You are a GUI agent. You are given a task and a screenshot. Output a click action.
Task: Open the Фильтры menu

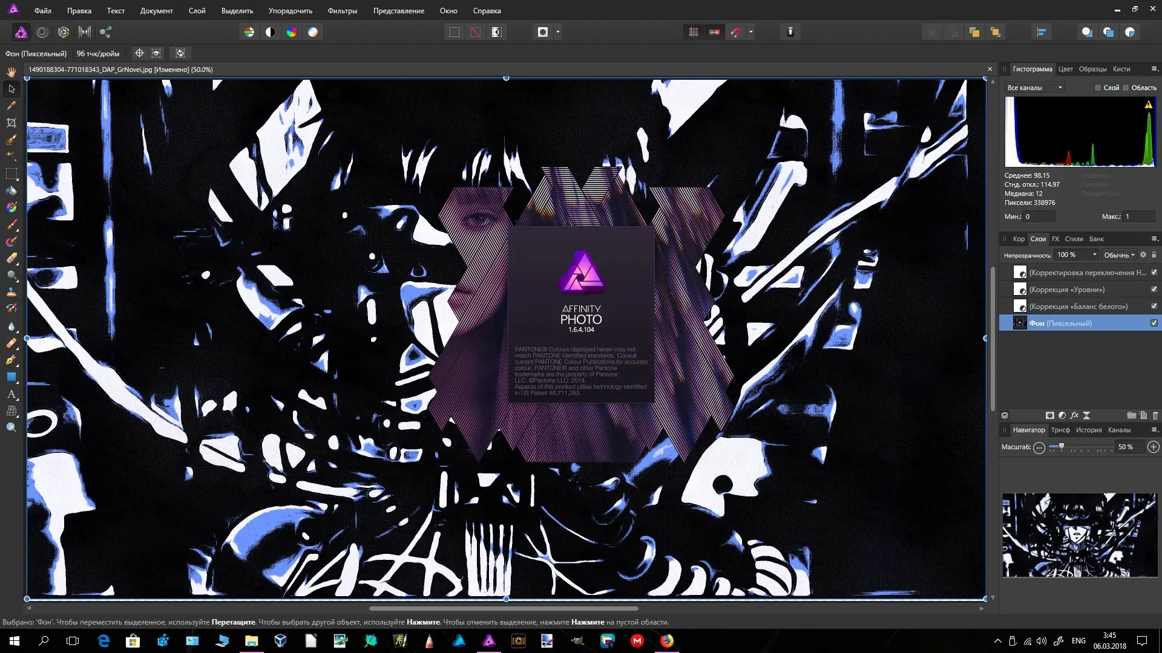pyautogui.click(x=343, y=10)
